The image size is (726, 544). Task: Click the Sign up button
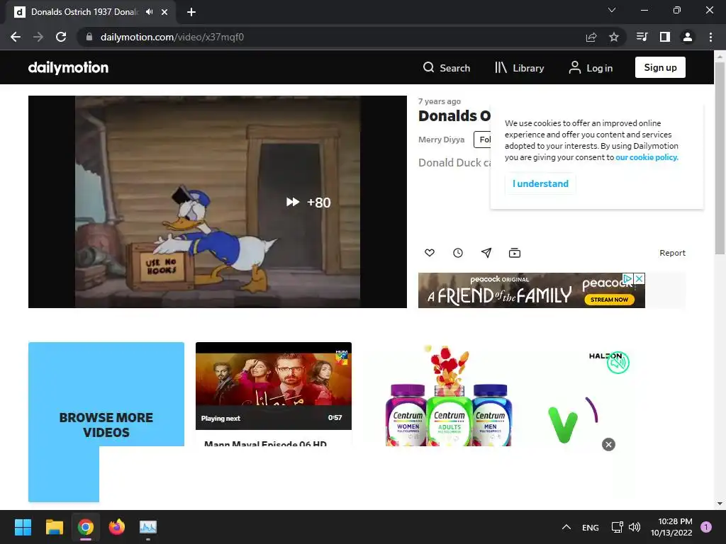pyautogui.click(x=660, y=67)
